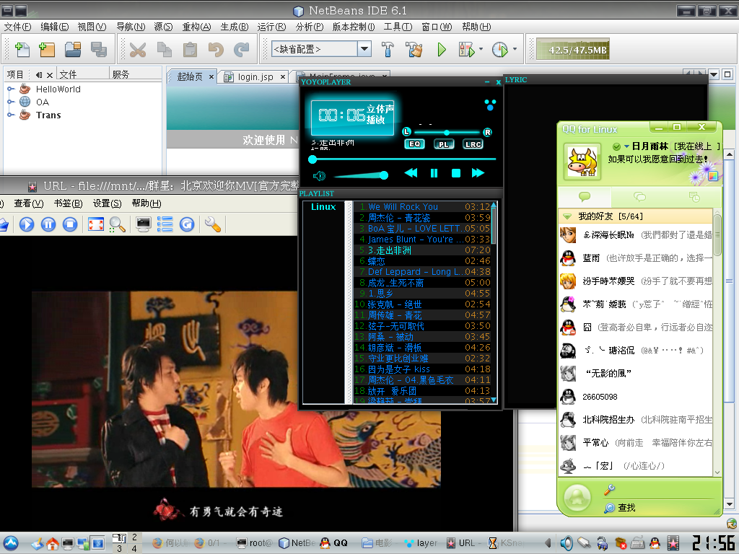Run the main project with green arrow
This screenshot has width=739, height=554.
coord(442,49)
